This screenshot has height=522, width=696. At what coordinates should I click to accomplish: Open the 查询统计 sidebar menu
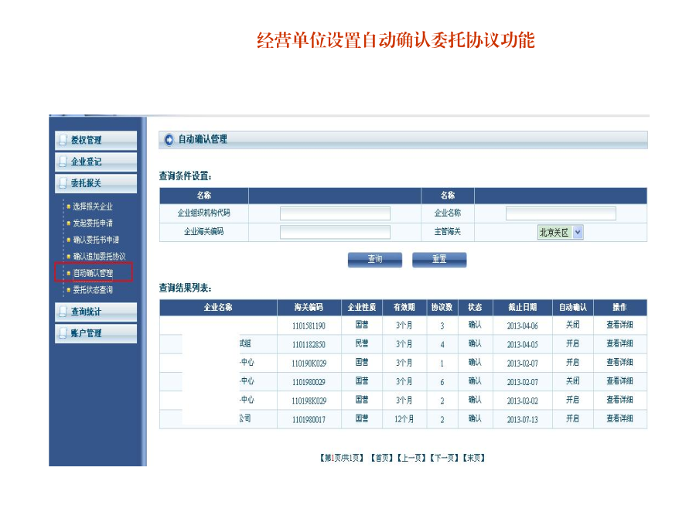tap(96, 312)
